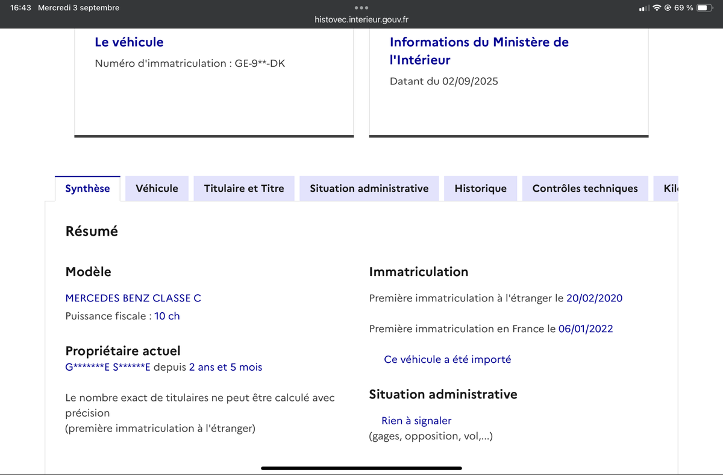Click the date 20/02/2020

[x=595, y=298]
